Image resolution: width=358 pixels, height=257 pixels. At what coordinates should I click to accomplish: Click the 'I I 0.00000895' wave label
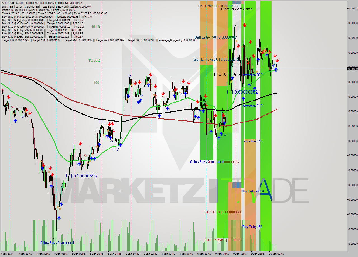83,176
